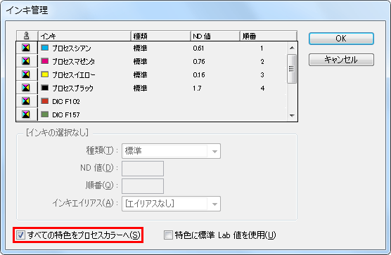Click the ND value 0.16
The image size is (391, 255).
199,74
